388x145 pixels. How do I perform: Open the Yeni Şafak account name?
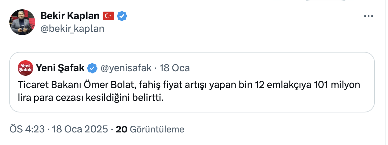[x=60, y=68]
